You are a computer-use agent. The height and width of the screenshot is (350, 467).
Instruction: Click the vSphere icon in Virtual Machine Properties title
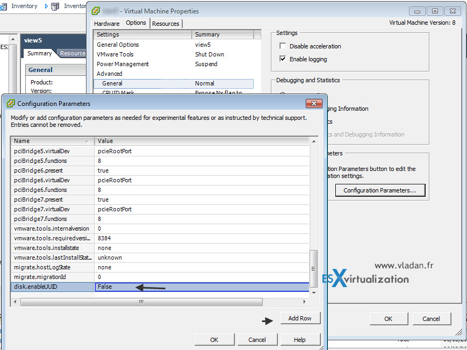(96, 11)
